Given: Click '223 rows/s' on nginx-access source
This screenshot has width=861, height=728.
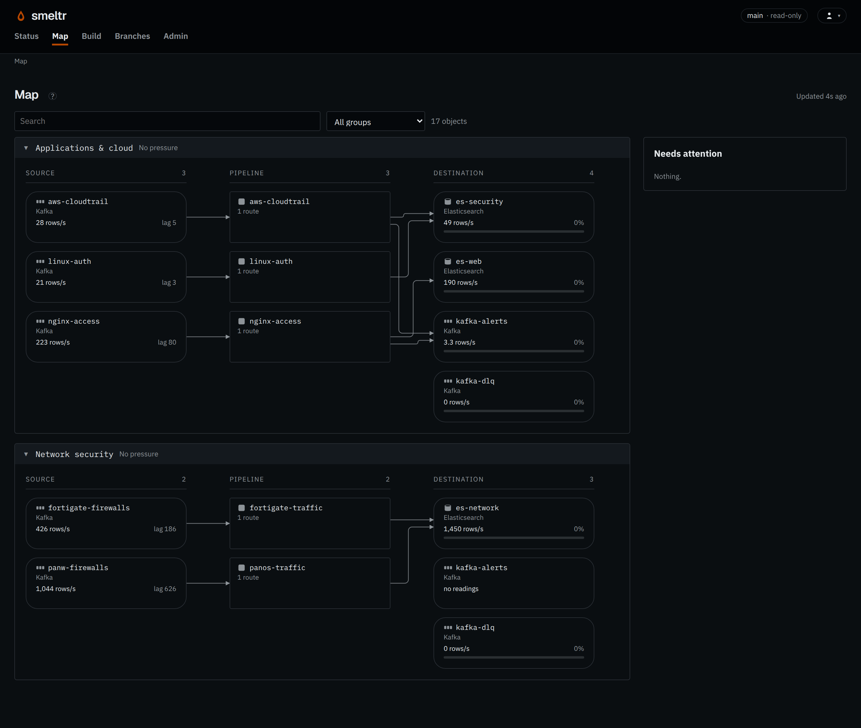Looking at the screenshot, I should (x=53, y=342).
